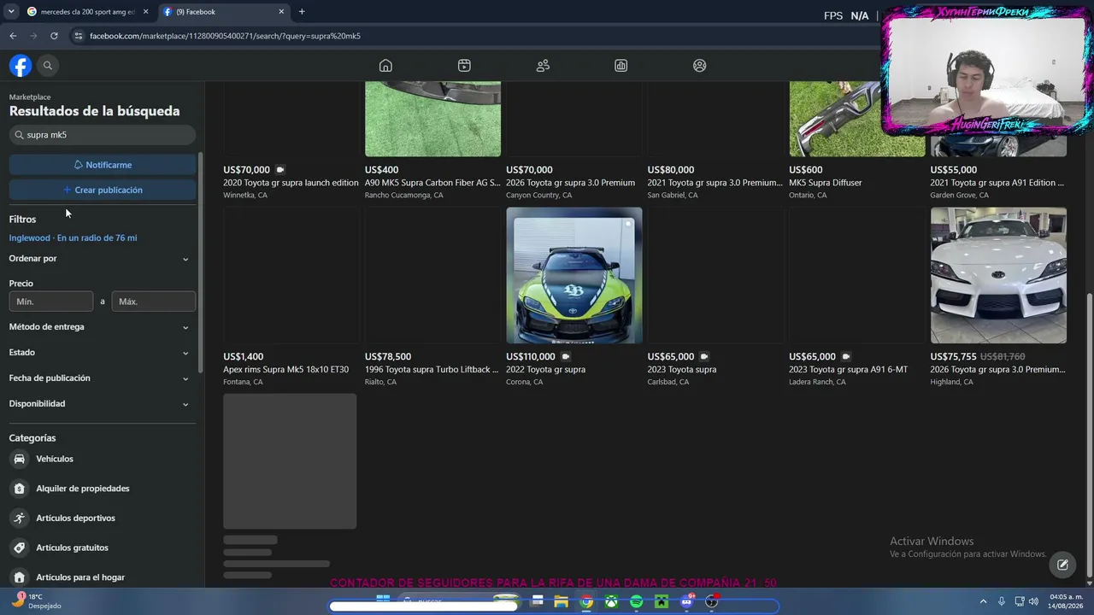
Task: Focus the minimum price field
Action: coord(51,302)
